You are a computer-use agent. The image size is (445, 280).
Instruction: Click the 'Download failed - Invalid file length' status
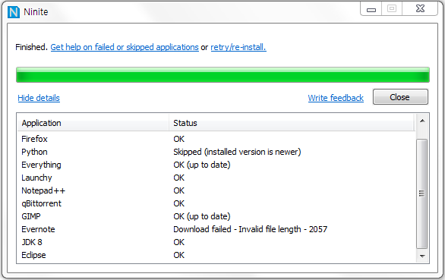pyautogui.click(x=251, y=229)
